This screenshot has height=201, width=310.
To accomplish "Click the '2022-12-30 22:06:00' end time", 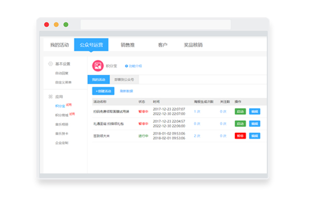I will tap(169, 126).
